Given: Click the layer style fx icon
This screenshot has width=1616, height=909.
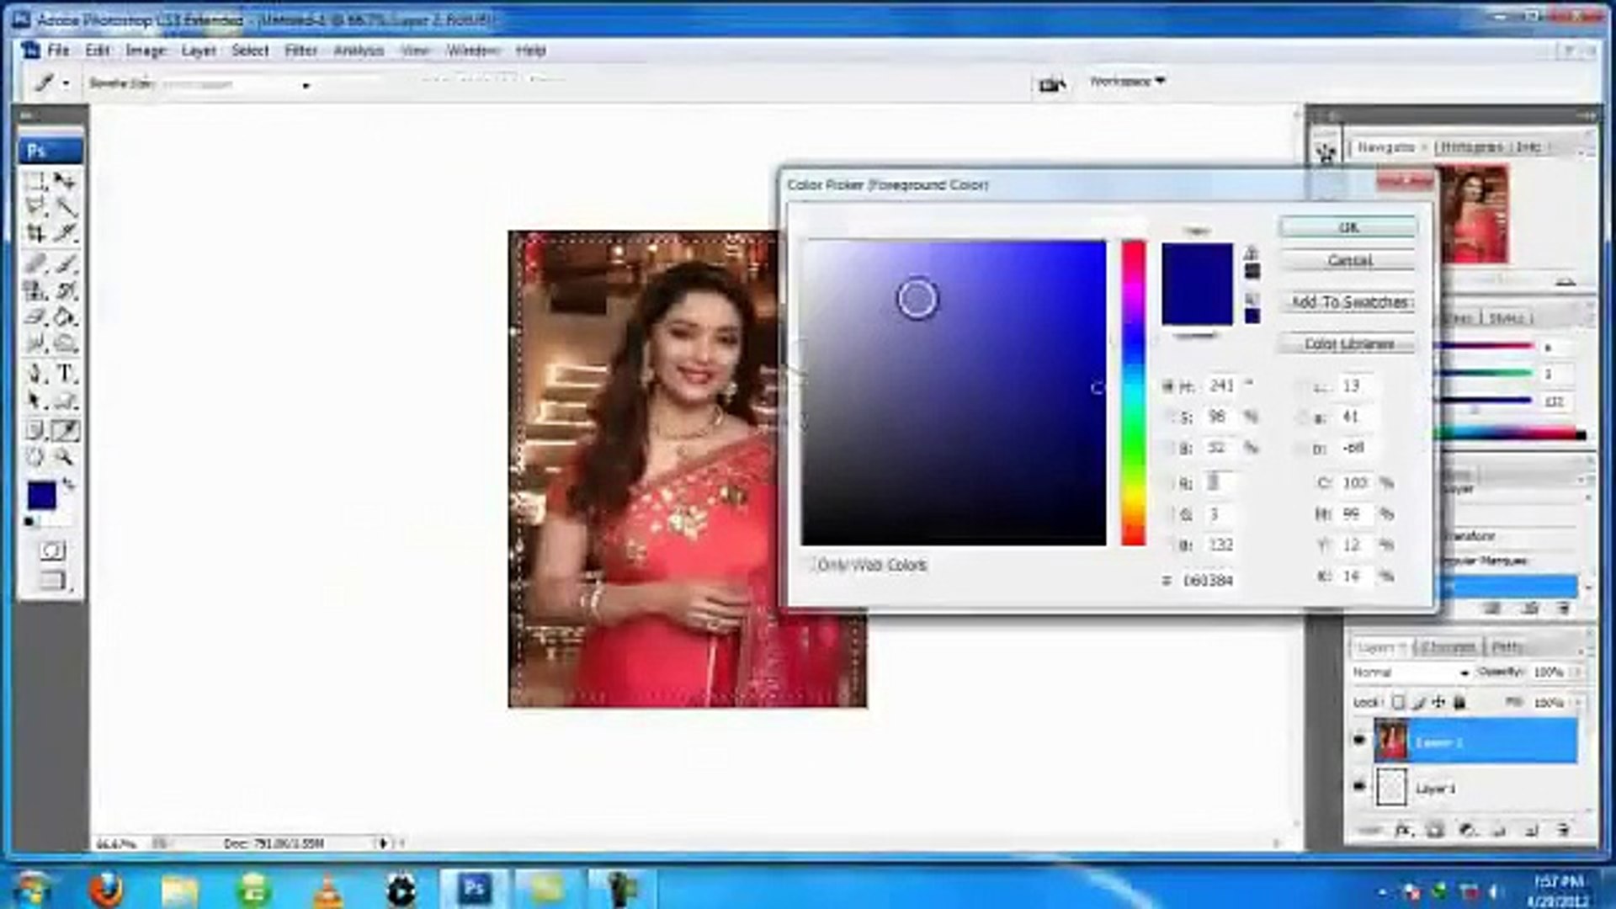Looking at the screenshot, I should [x=1403, y=831].
